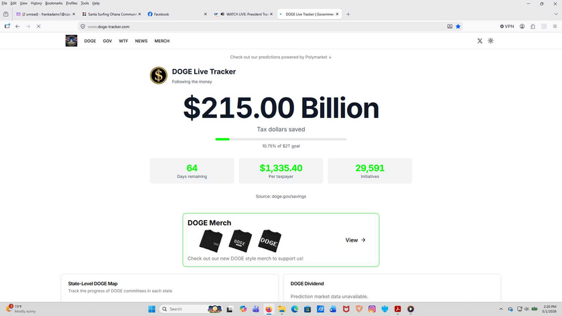The image size is (562, 316).
Task: Click the taskbar Search box
Action: 191,309
